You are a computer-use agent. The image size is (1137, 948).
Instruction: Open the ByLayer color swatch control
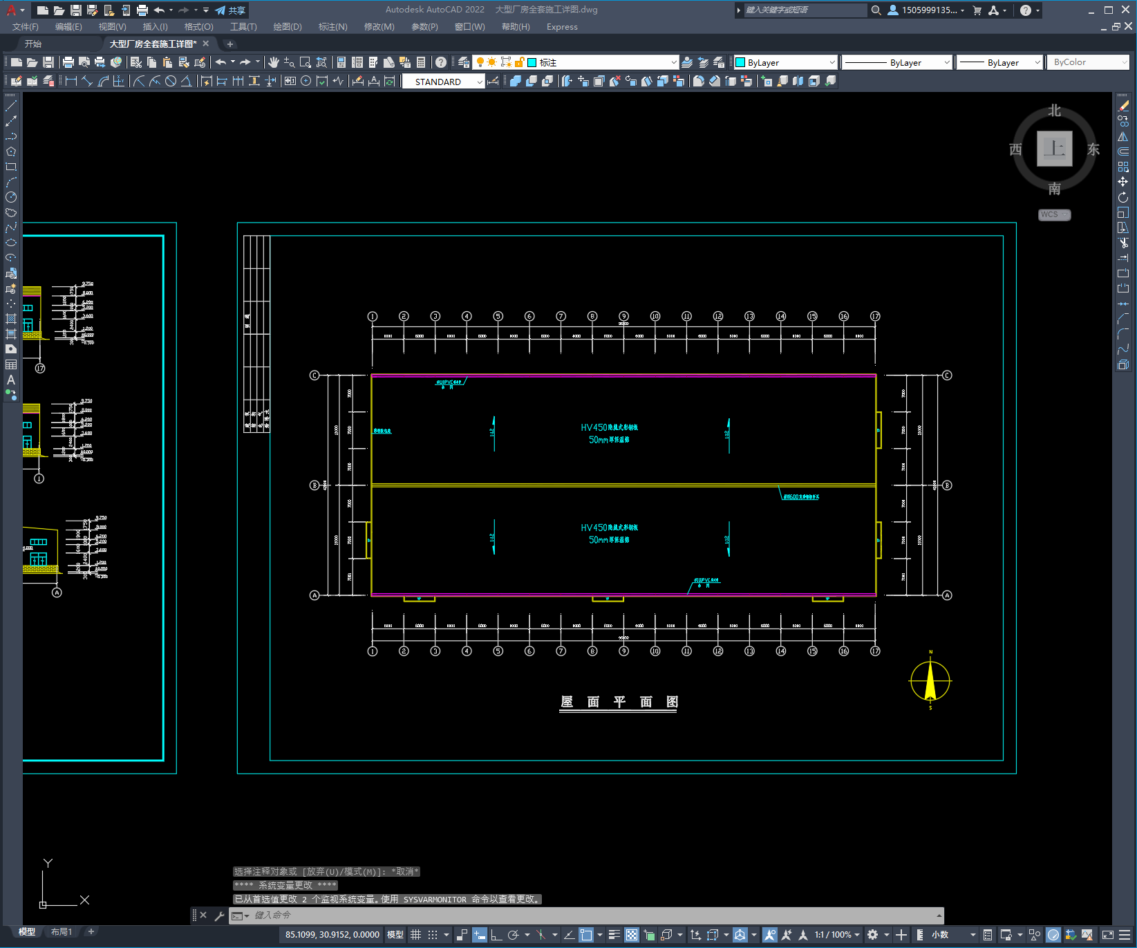point(785,62)
